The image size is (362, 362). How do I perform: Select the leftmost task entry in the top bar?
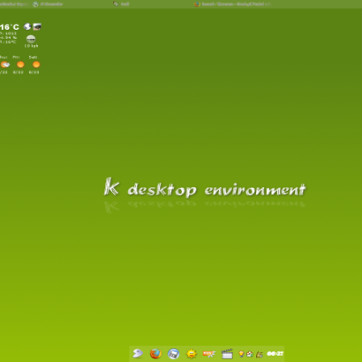pyautogui.click(x=14, y=5)
